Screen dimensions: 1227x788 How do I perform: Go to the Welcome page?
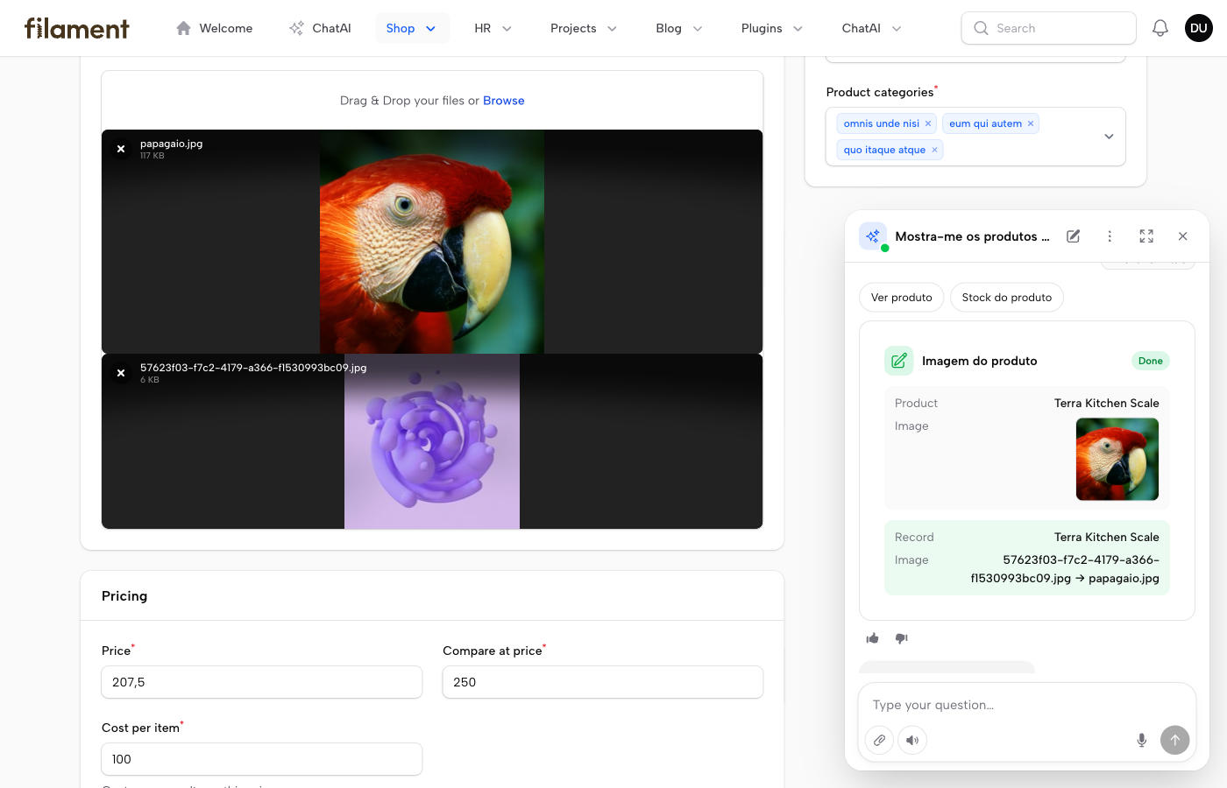215,28
